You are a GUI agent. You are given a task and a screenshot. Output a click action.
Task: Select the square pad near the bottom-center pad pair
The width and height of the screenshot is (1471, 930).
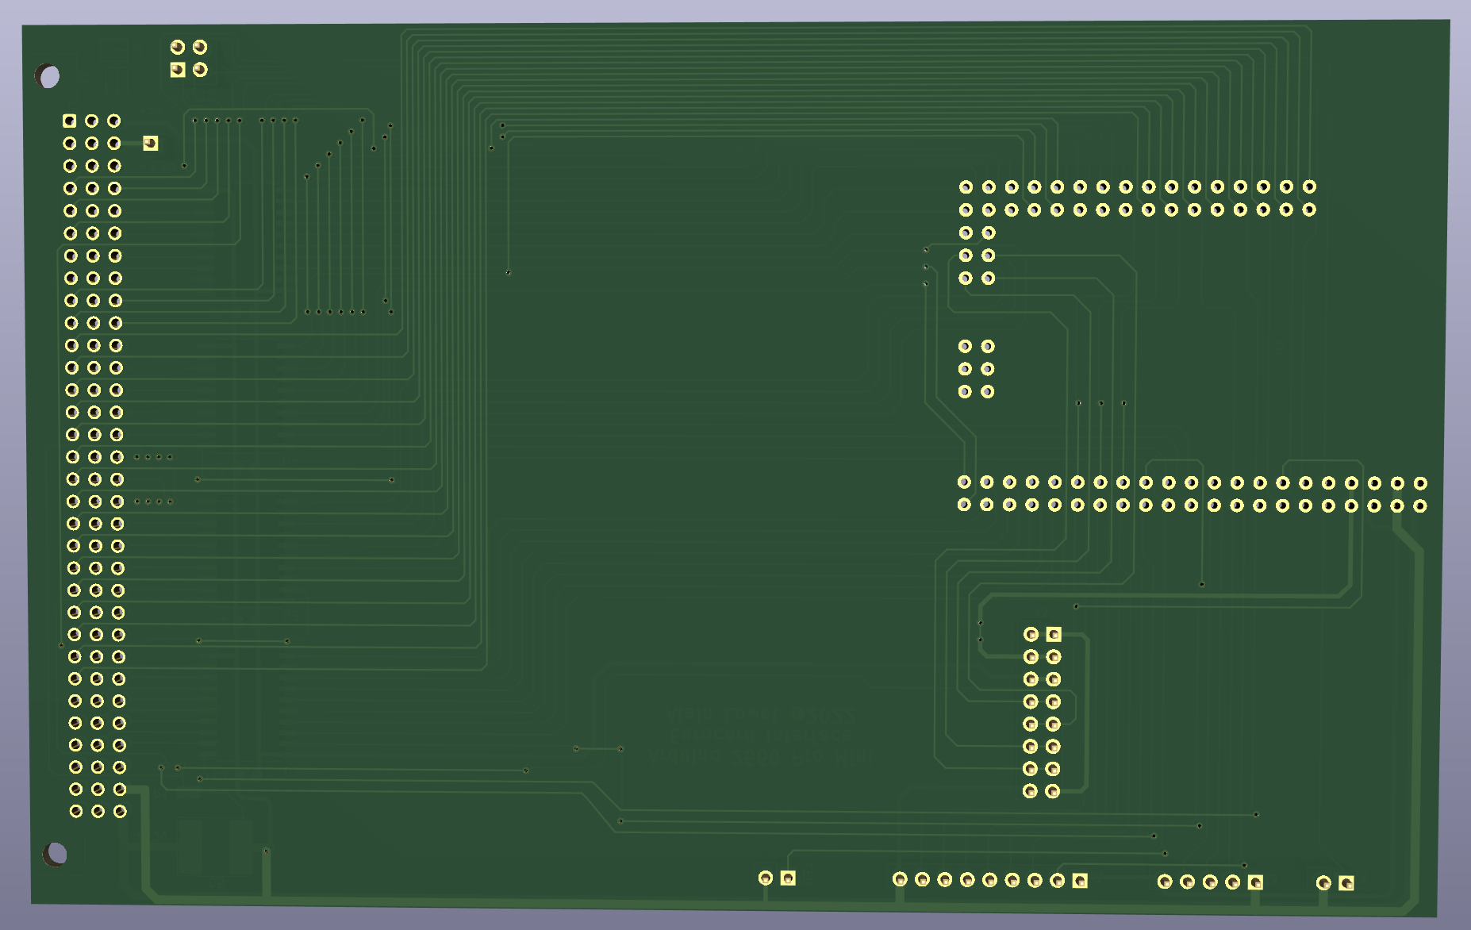(786, 879)
